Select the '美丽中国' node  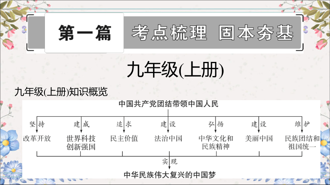coord(259,138)
